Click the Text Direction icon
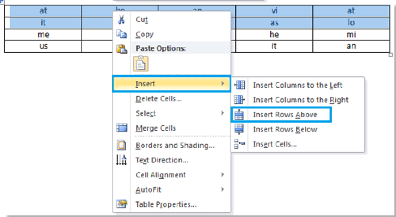Image resolution: width=396 pixels, height=217 pixels. [x=121, y=160]
